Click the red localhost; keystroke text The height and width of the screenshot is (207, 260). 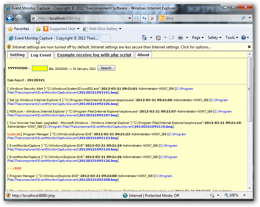pos(14,134)
